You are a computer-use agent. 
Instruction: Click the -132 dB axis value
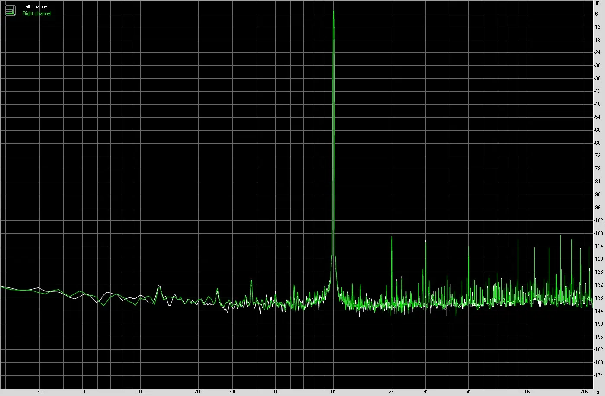pos(598,285)
